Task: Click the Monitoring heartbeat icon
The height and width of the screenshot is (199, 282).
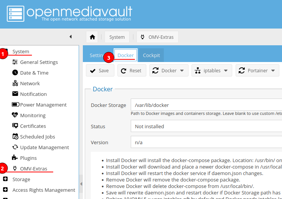Action: 15,115
